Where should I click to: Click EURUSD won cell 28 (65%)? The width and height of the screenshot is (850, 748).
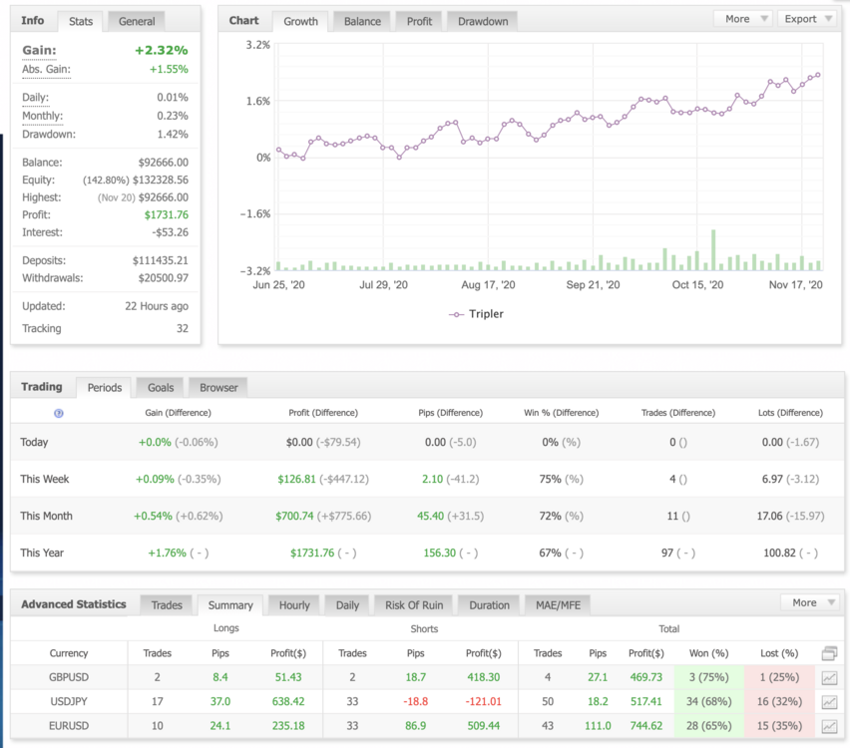(x=708, y=726)
